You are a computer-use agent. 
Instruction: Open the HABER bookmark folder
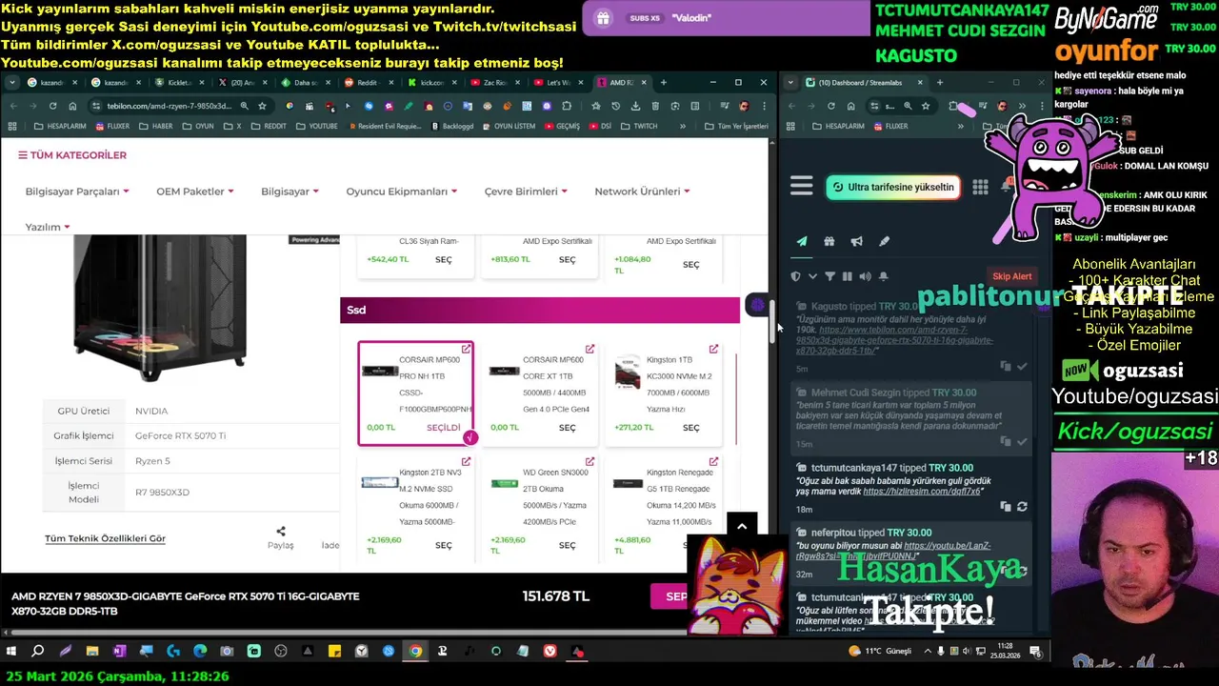click(x=156, y=126)
